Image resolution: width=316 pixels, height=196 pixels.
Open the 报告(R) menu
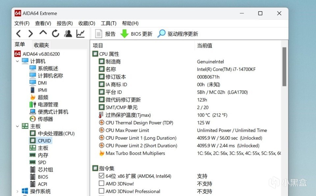point(65,23)
